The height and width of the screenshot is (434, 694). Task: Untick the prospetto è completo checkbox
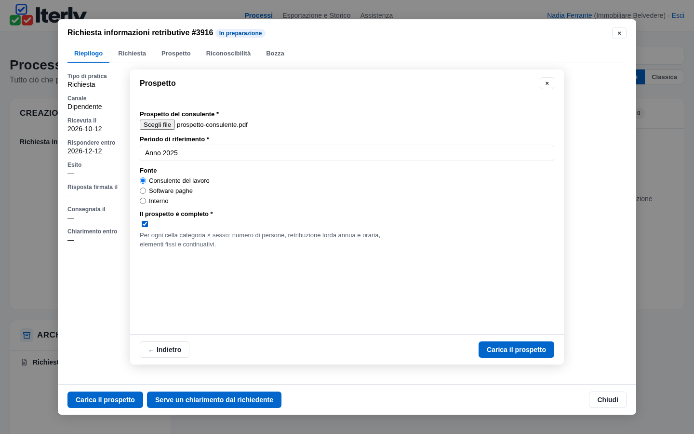click(x=145, y=224)
